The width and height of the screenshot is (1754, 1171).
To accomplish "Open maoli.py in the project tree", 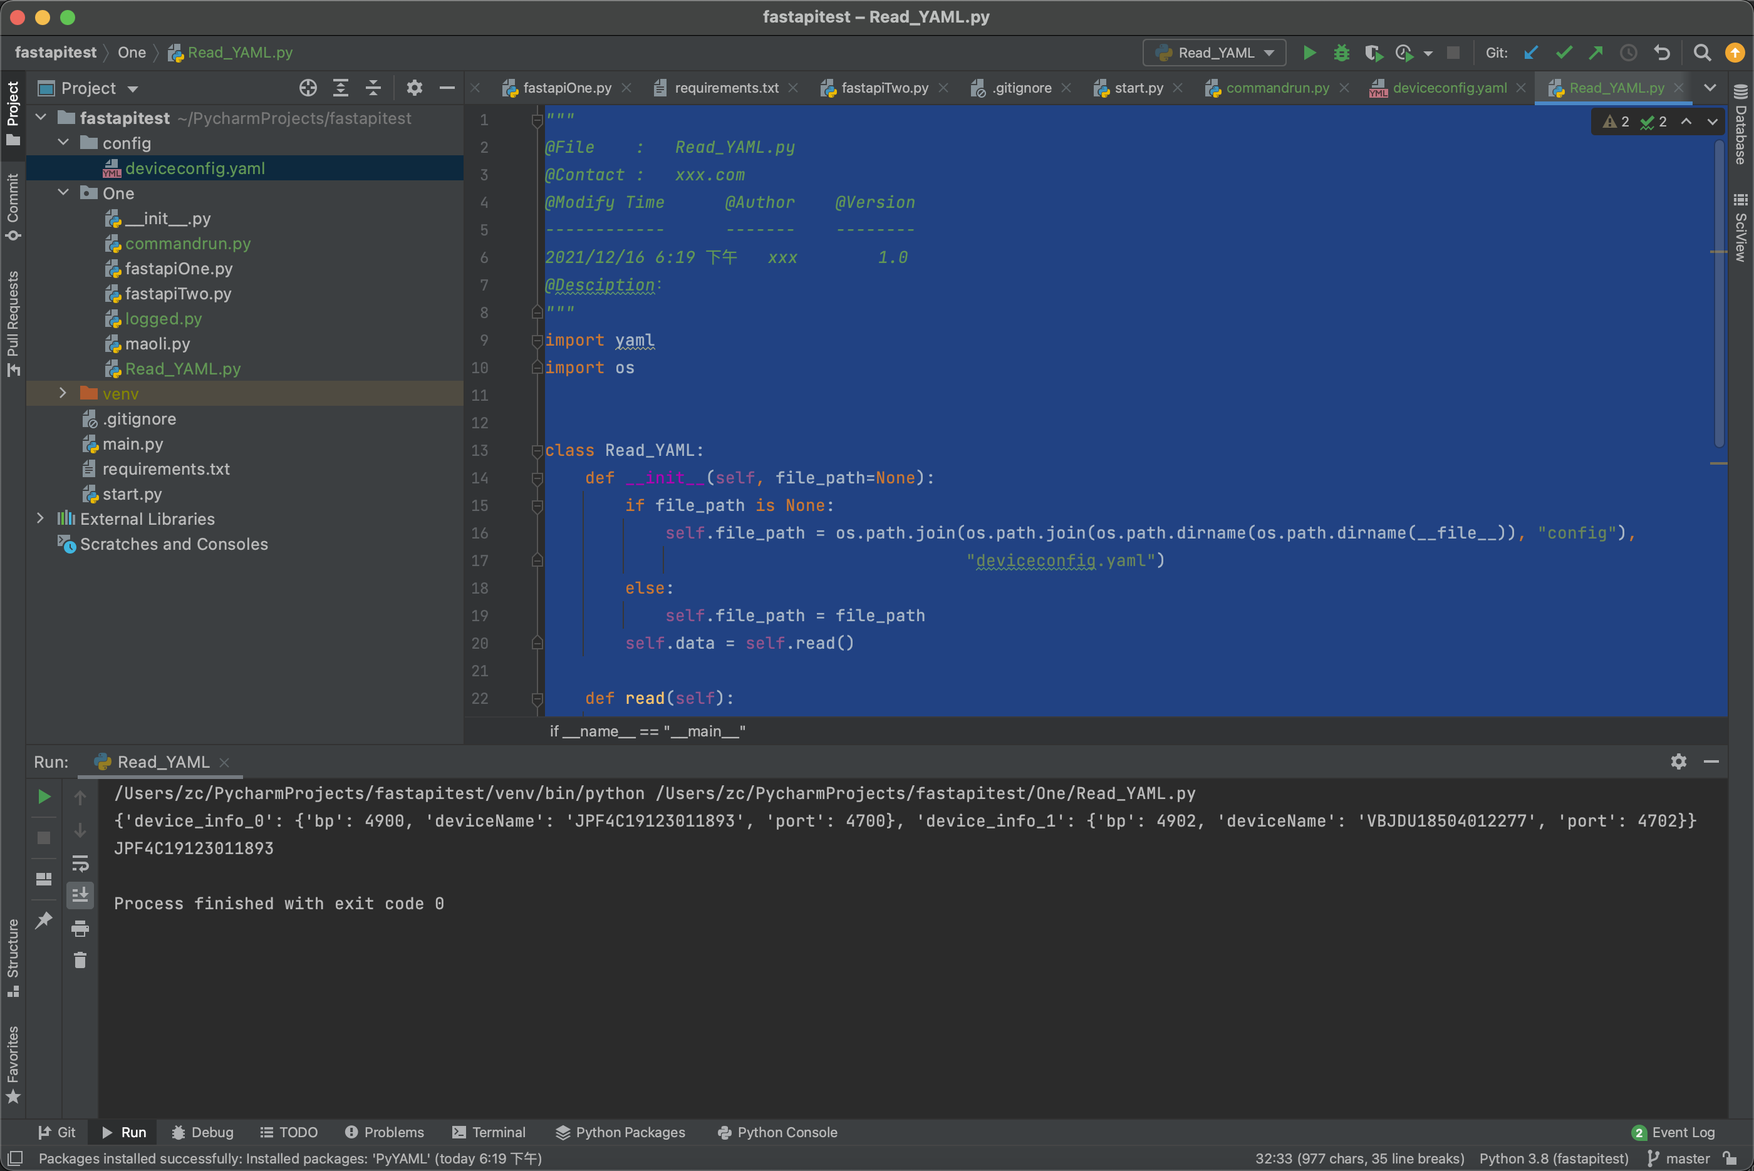I will click(157, 344).
